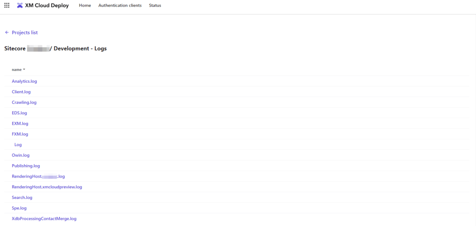Open the Search.log file

pos(22,198)
